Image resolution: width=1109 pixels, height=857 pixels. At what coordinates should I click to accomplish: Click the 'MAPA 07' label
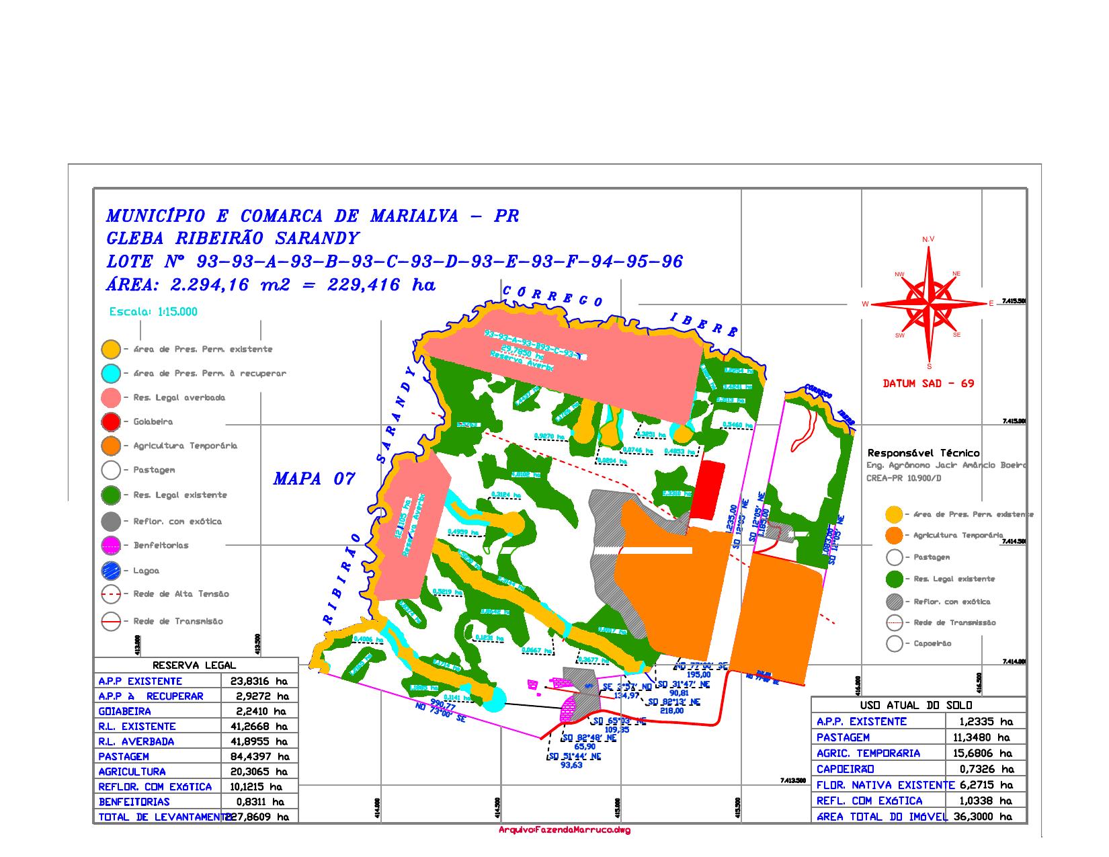tap(314, 479)
